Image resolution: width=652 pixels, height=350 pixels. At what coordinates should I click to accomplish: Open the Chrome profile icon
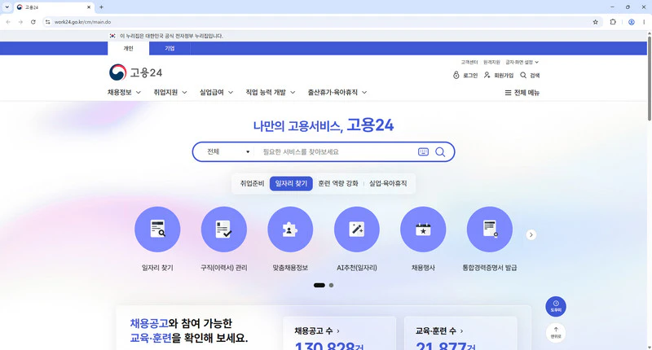(631, 22)
